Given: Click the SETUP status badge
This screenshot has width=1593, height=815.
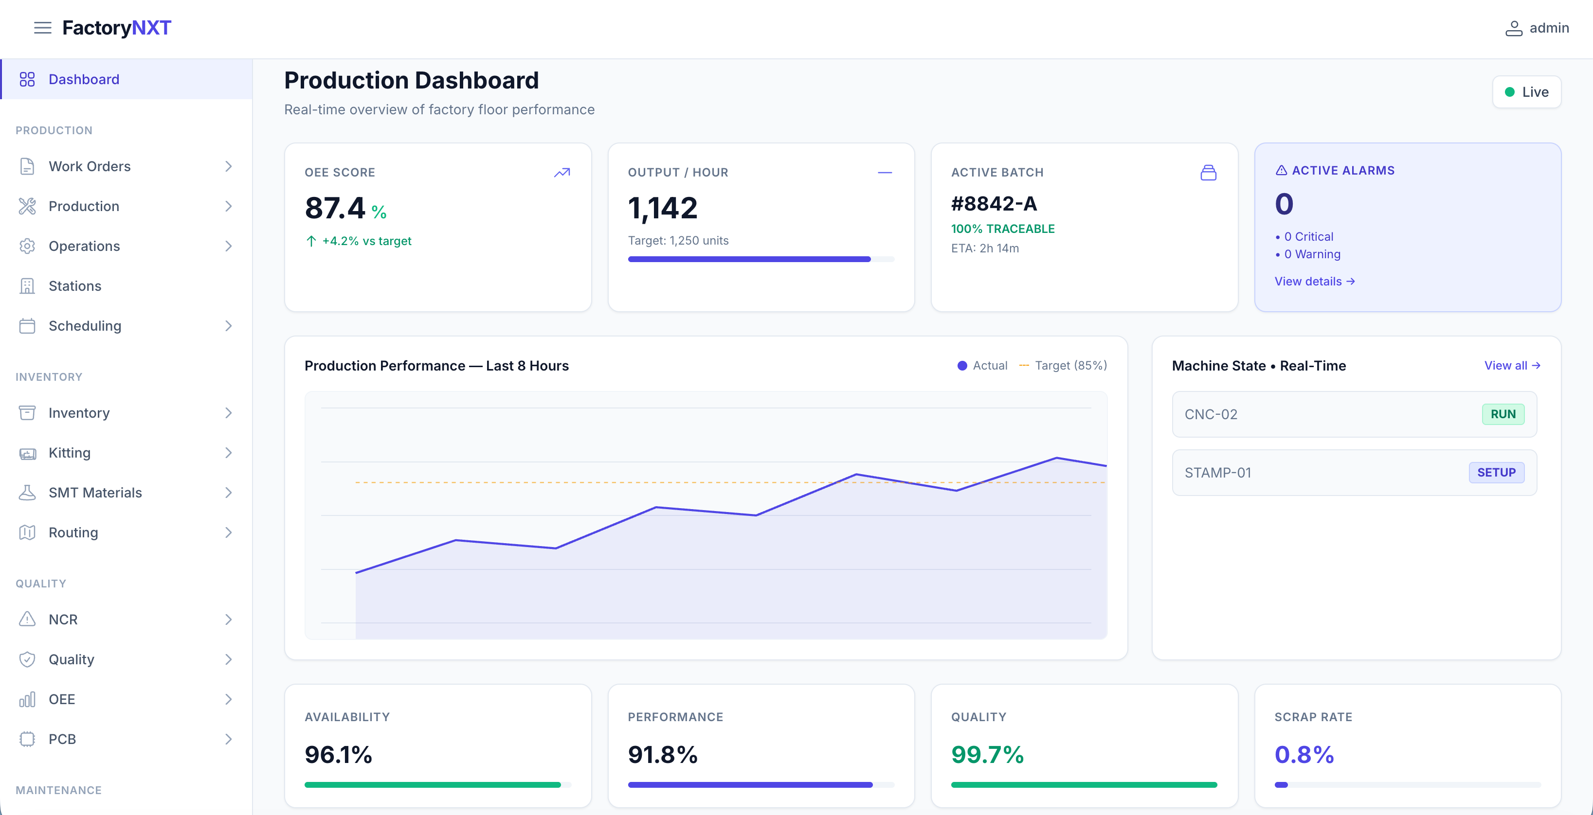Looking at the screenshot, I should pyautogui.click(x=1497, y=473).
